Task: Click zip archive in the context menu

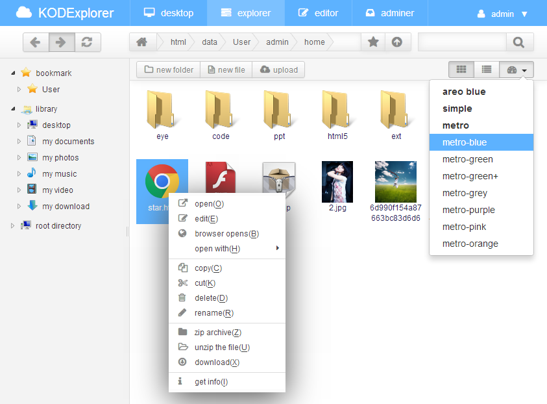Action: [217, 332]
